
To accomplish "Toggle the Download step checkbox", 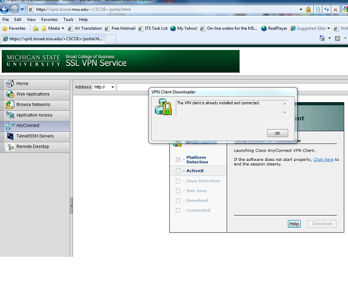I will [x=178, y=200].
